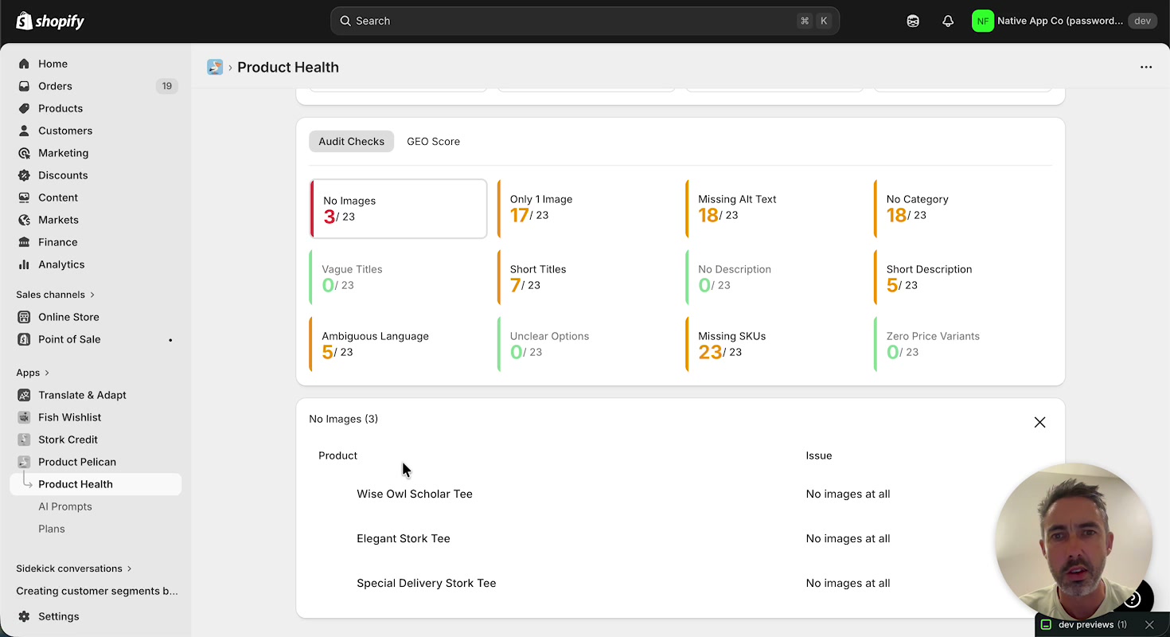Close the No Images details panel
Viewport: 1170px width, 637px height.
click(1039, 422)
